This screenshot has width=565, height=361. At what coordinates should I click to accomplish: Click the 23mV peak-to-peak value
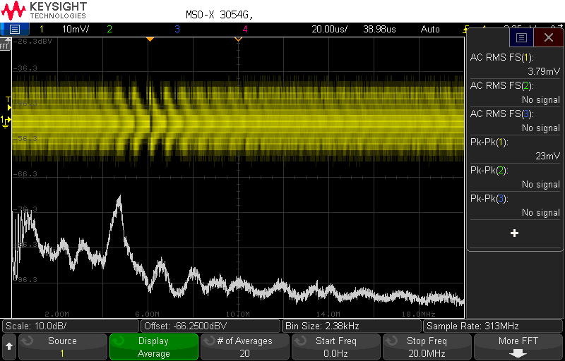pyautogui.click(x=548, y=156)
